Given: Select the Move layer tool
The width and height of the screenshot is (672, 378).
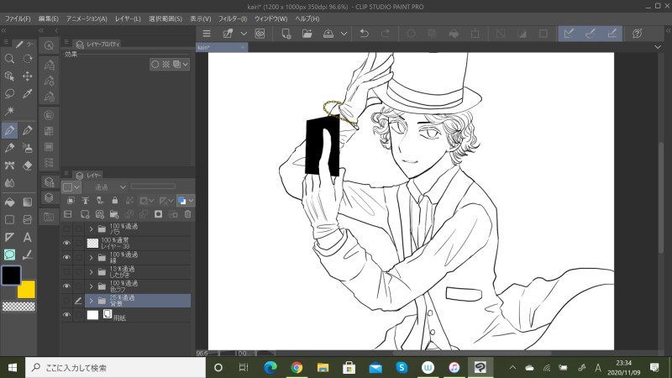Looking at the screenshot, I should (x=28, y=76).
